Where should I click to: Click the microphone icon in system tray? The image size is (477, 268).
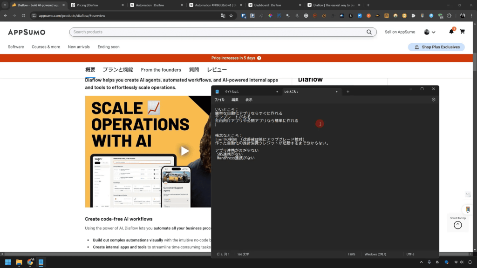429,262
